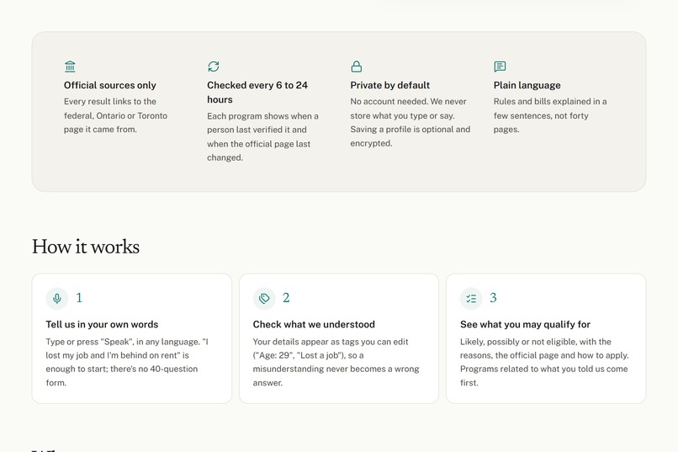Select the 'Plain language' heading

pyautogui.click(x=527, y=85)
